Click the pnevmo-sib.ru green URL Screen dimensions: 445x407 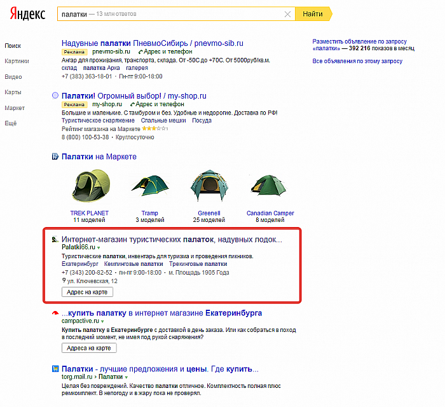(x=111, y=52)
